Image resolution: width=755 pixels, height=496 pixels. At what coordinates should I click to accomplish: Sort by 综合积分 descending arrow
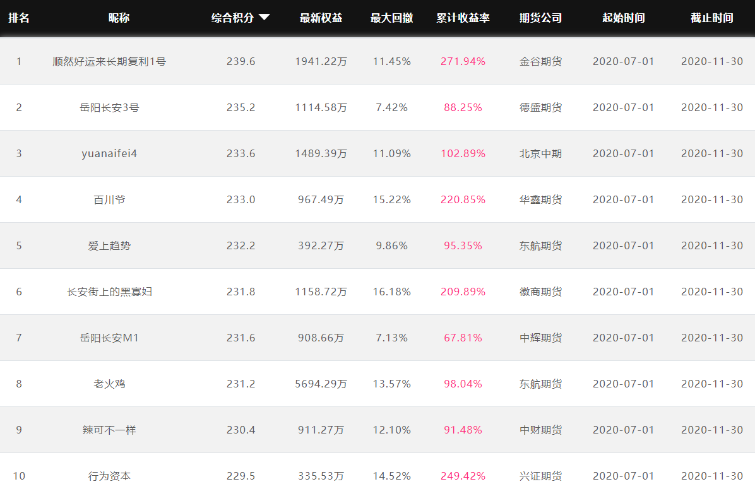click(x=264, y=17)
